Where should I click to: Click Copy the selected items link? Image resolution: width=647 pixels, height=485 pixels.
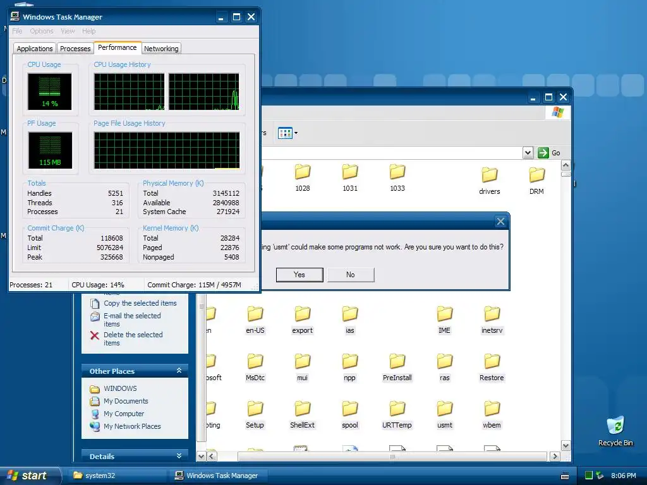pos(134,303)
